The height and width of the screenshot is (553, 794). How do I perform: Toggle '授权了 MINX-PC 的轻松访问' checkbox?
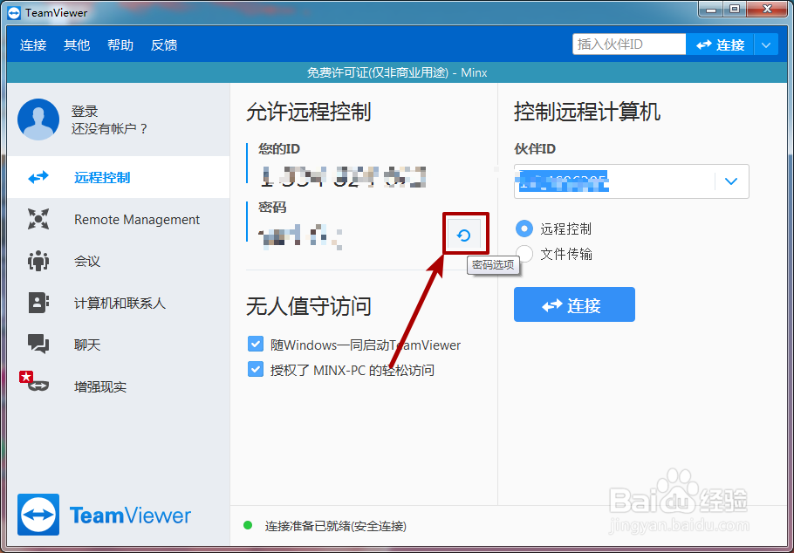(x=256, y=369)
